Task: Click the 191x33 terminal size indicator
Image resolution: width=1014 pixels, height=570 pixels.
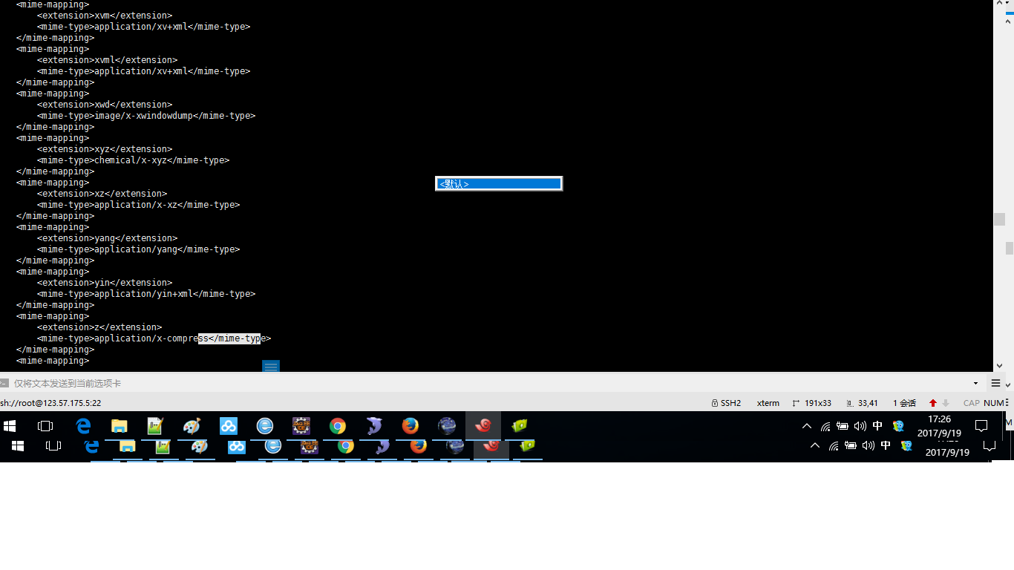Action: pyautogui.click(x=811, y=403)
